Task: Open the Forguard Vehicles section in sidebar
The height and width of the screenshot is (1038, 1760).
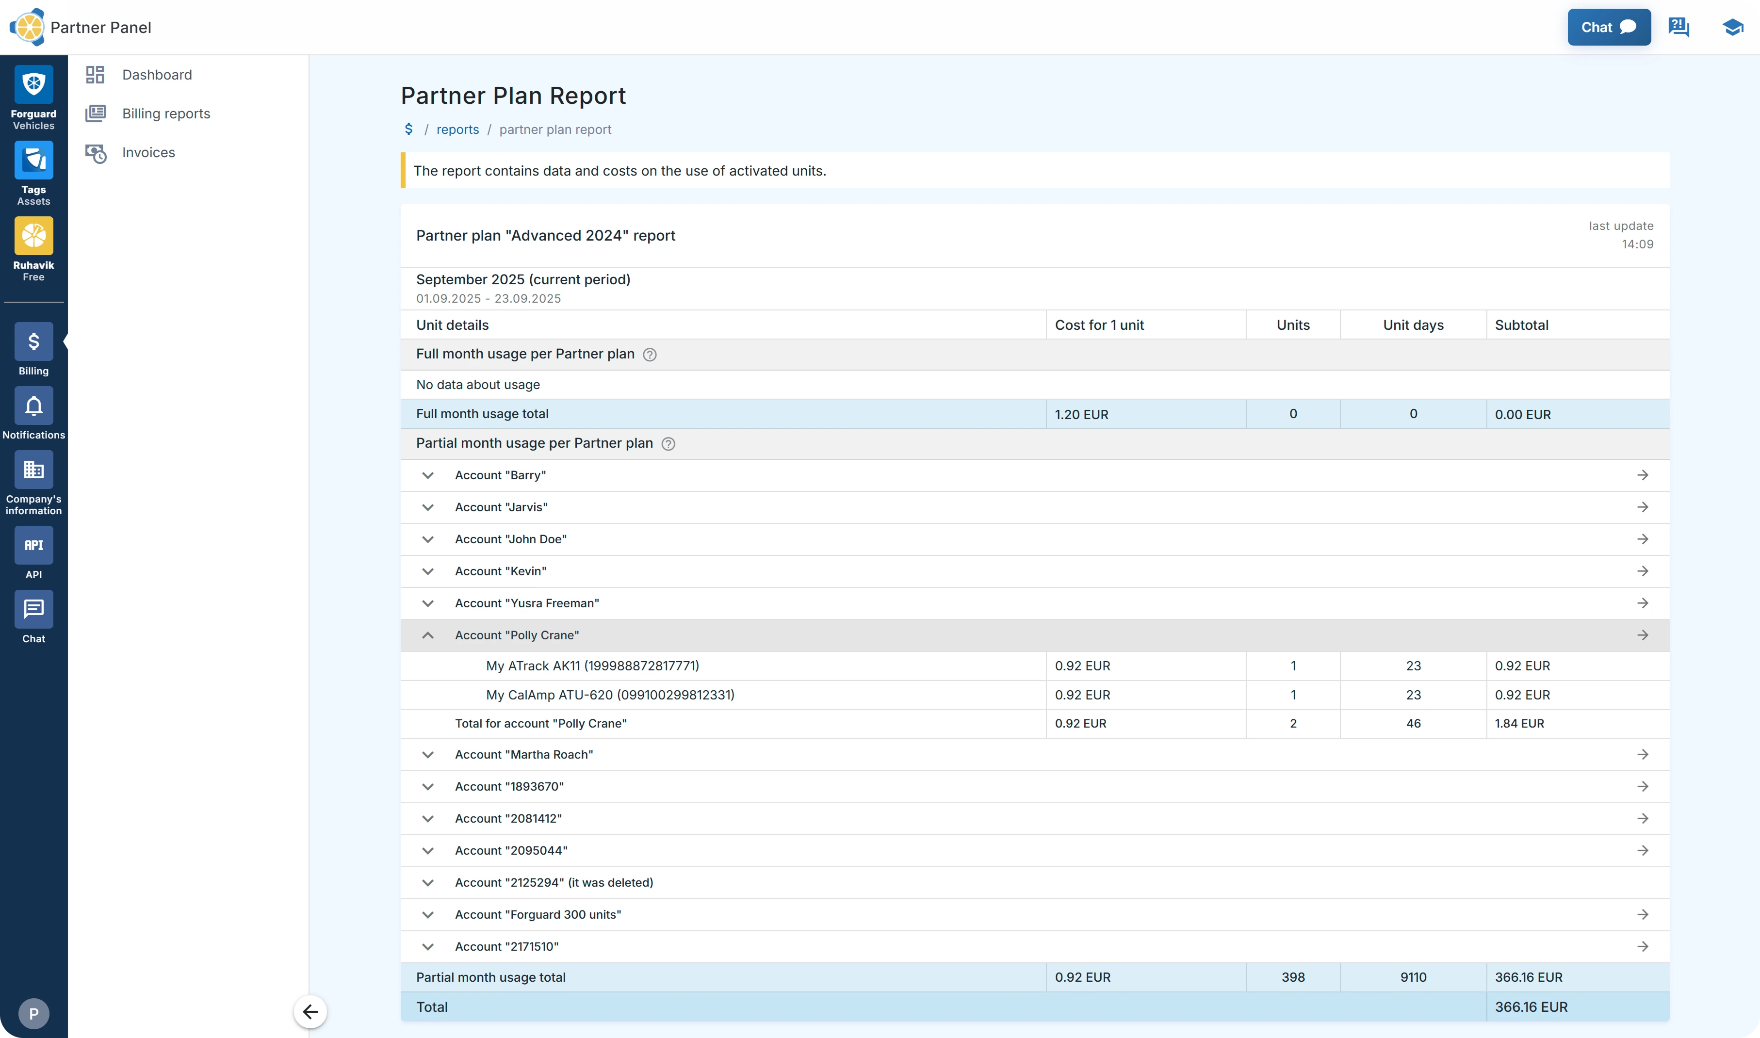Action: tap(33, 96)
